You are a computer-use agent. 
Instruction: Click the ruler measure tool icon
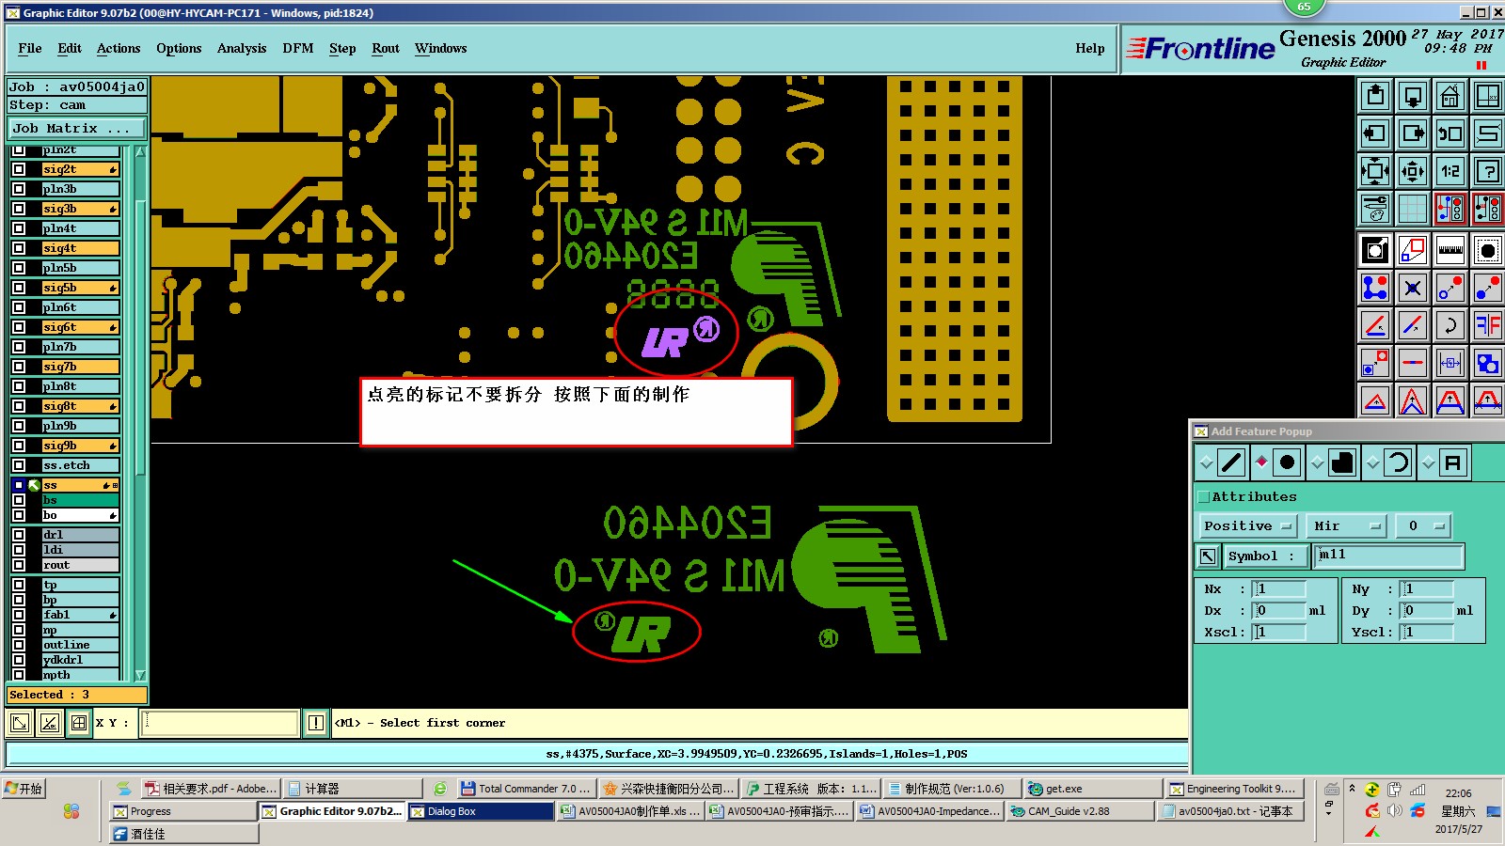point(1450,250)
